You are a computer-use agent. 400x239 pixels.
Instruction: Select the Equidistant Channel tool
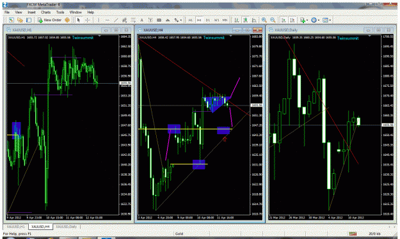[x=125, y=20]
